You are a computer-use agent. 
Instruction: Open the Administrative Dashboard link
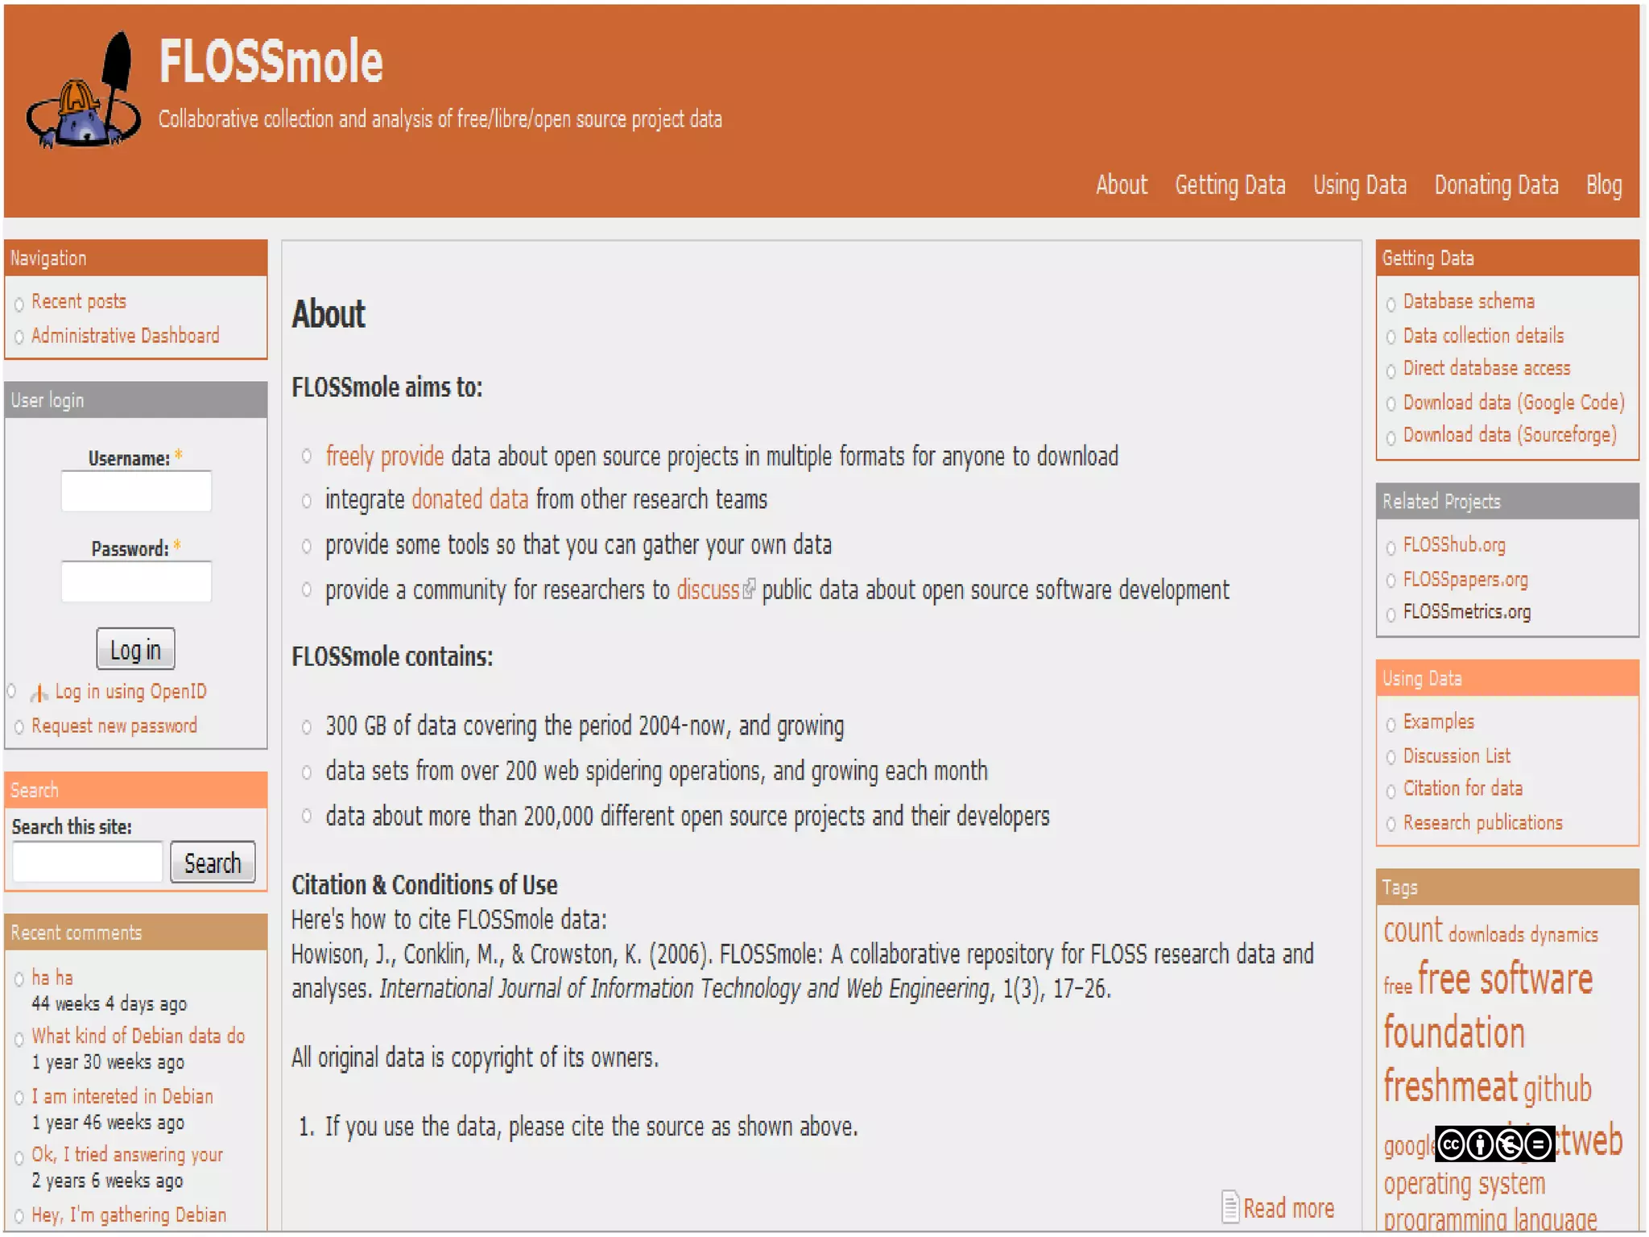tap(125, 336)
